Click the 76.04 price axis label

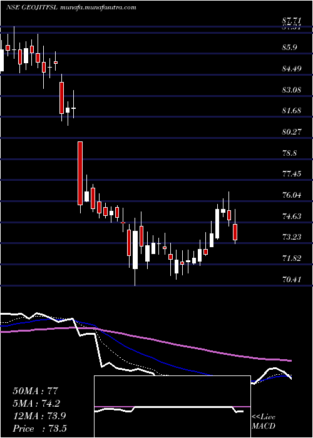coord(292,195)
